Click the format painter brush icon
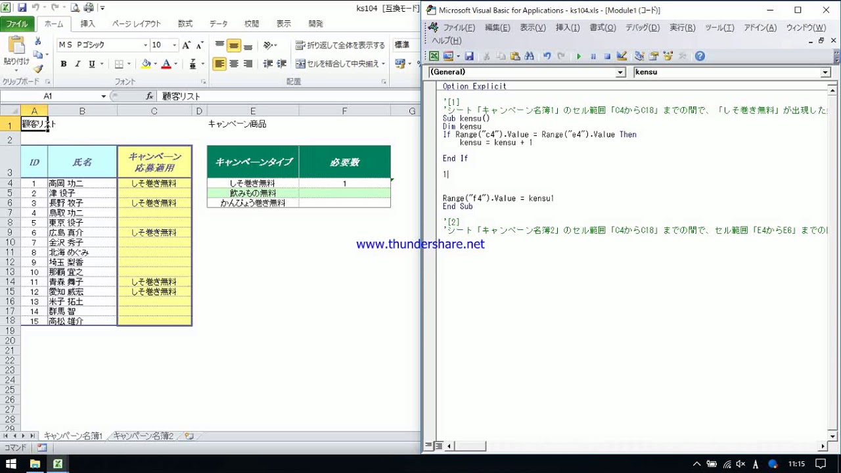The height and width of the screenshot is (473, 841). coord(38,69)
